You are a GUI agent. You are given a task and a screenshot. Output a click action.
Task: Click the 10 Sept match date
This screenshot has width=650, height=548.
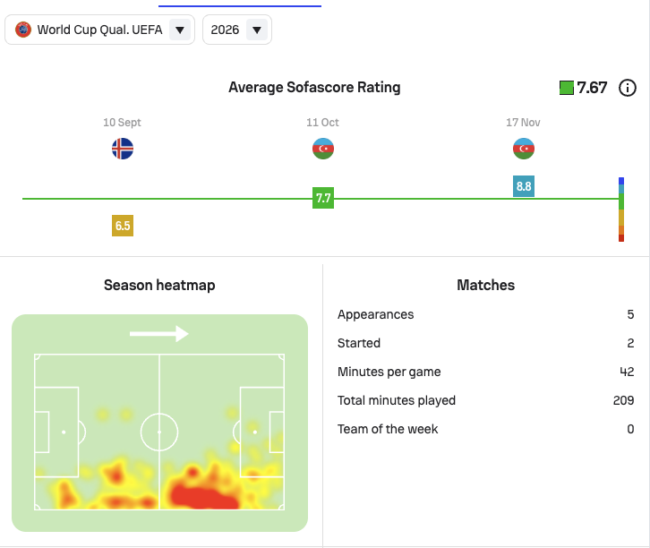pos(122,123)
